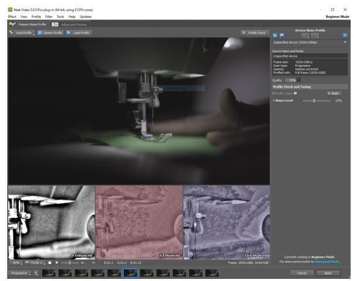Click the YCrCb color space icon
The width and height of the screenshot is (354, 281).
coord(28,263)
